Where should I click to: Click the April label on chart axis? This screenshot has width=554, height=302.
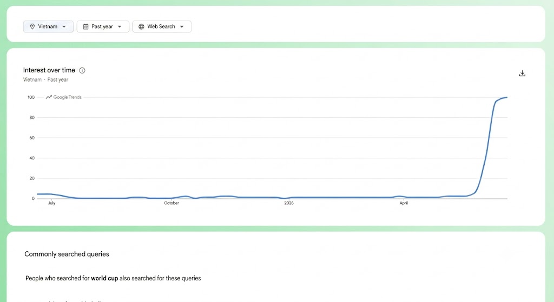[404, 203]
